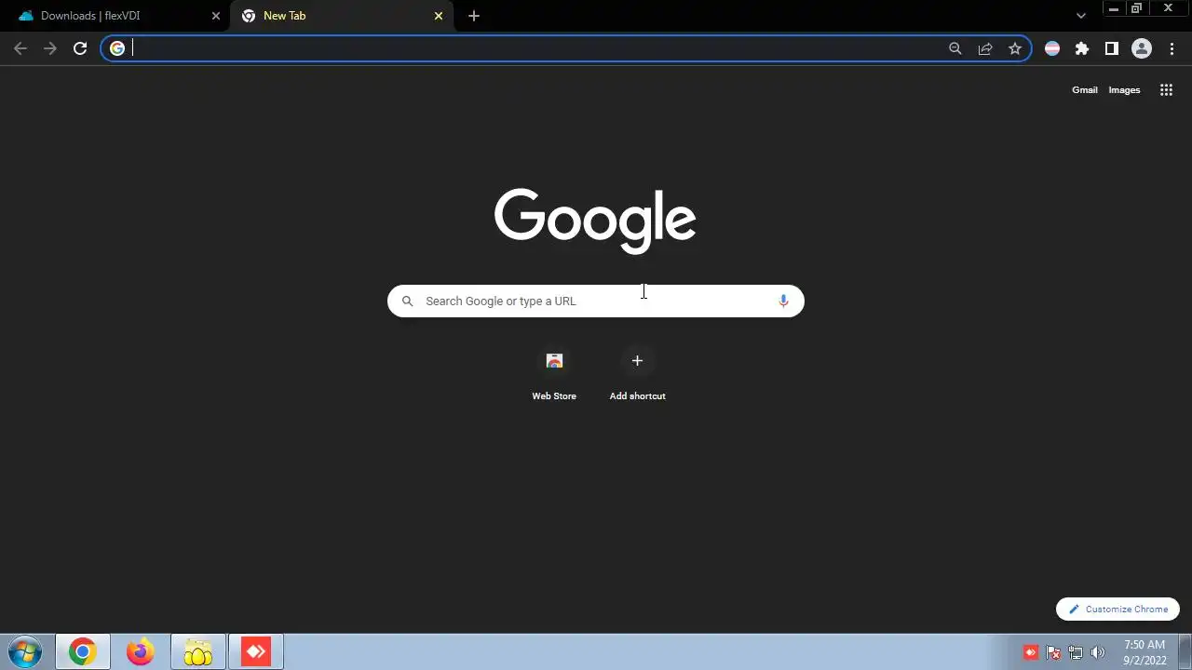Open Chrome's three-dot menu

click(x=1172, y=48)
